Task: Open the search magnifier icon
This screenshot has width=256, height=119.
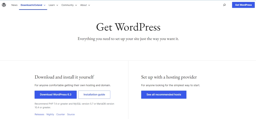Action: [224, 5]
